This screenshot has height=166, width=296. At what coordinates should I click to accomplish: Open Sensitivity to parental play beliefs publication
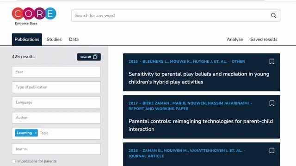click(x=199, y=78)
